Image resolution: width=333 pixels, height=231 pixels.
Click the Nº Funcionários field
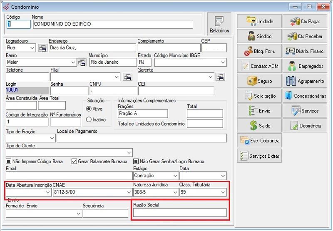coord(65,122)
